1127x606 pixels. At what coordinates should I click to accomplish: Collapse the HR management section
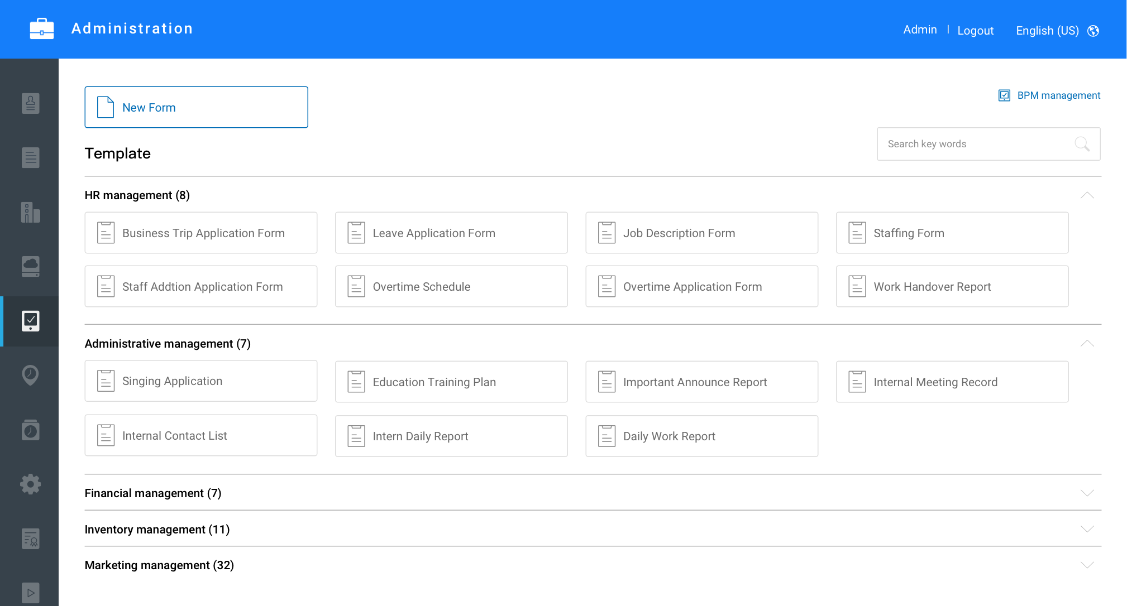[x=1087, y=195]
